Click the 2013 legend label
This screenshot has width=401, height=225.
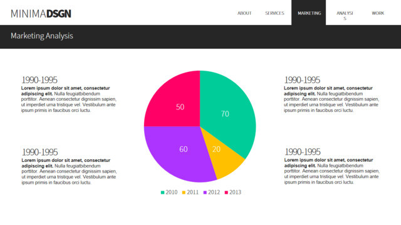[236, 192]
